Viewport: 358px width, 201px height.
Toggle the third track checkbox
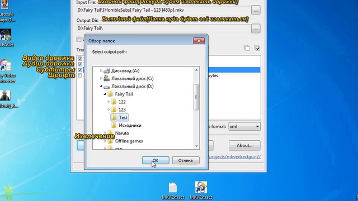click(x=80, y=69)
